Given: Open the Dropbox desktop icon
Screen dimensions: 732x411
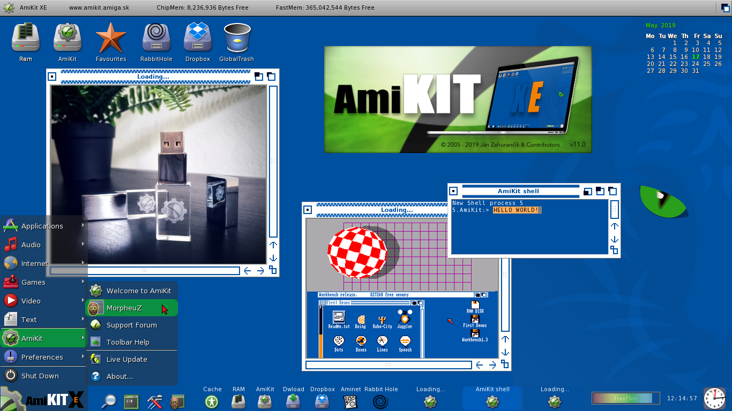Looking at the screenshot, I should (198, 39).
